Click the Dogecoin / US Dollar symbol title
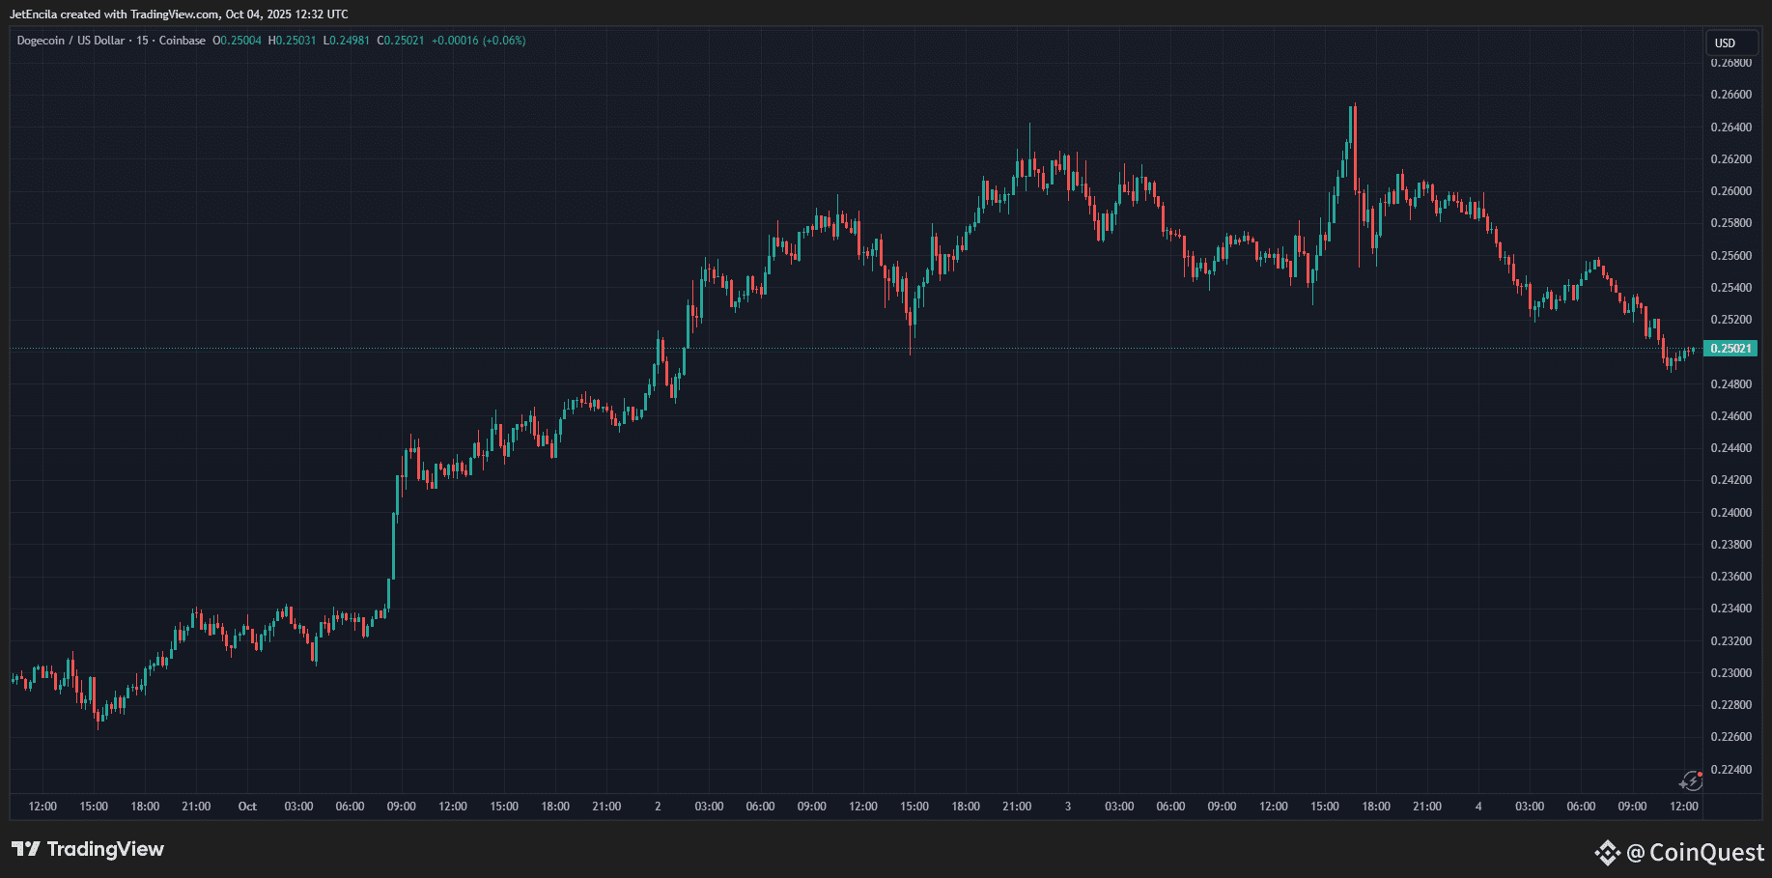Viewport: 1772px width, 878px height. click(70, 41)
